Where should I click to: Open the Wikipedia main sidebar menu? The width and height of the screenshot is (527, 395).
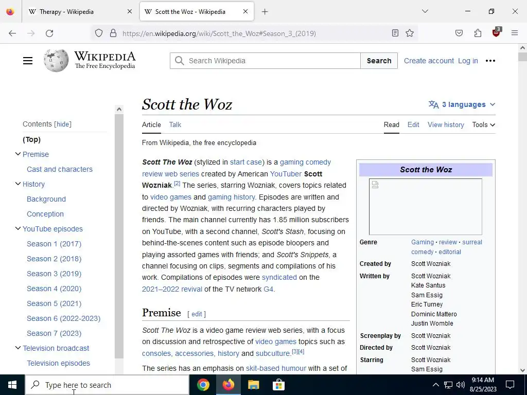[x=28, y=61]
